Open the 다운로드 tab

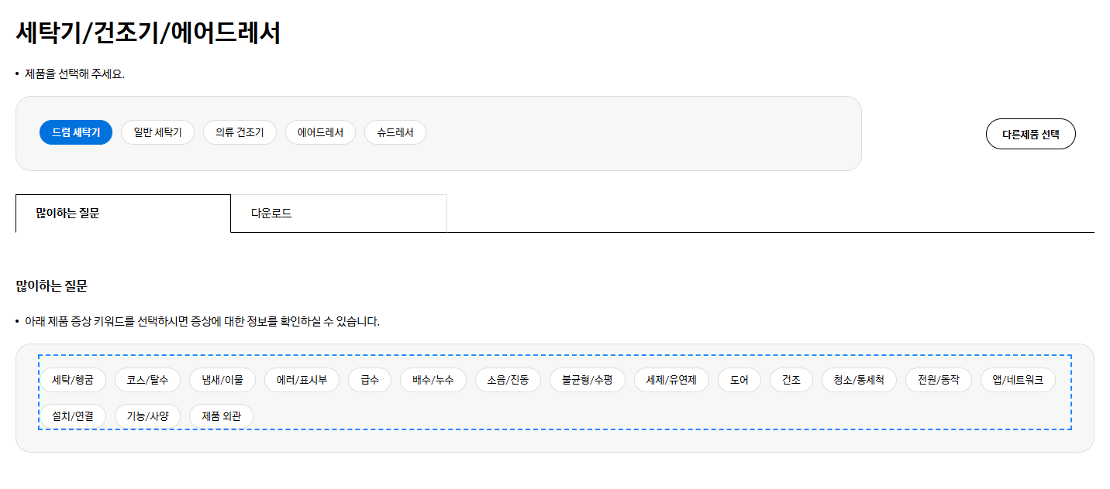pyautogui.click(x=339, y=214)
